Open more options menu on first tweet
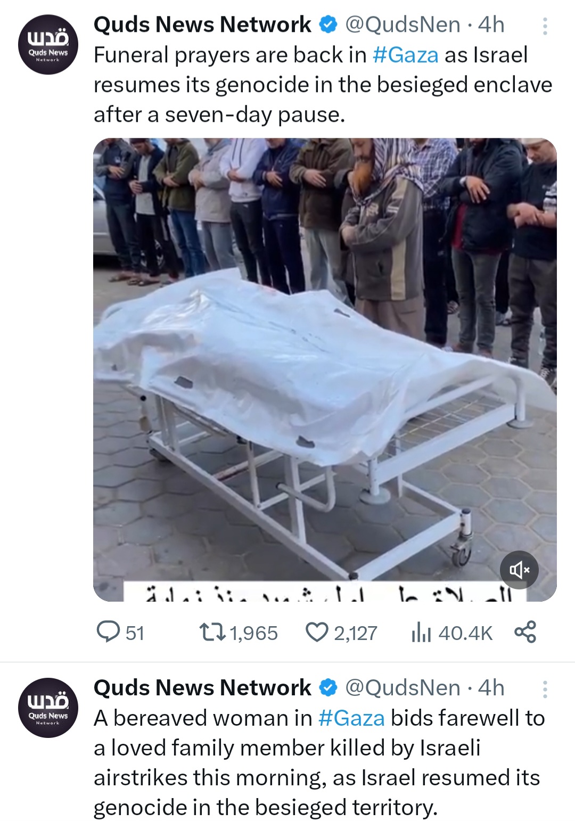Screen dimensions: 575x821 pos(545,26)
